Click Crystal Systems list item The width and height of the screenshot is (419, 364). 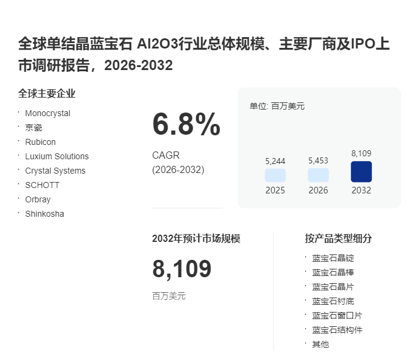(55, 171)
